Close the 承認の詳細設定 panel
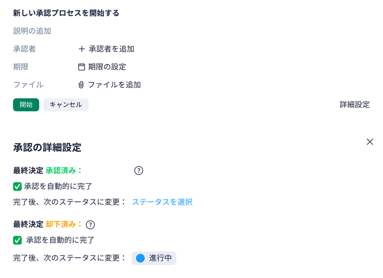The height and width of the screenshot is (278, 383). tap(370, 142)
